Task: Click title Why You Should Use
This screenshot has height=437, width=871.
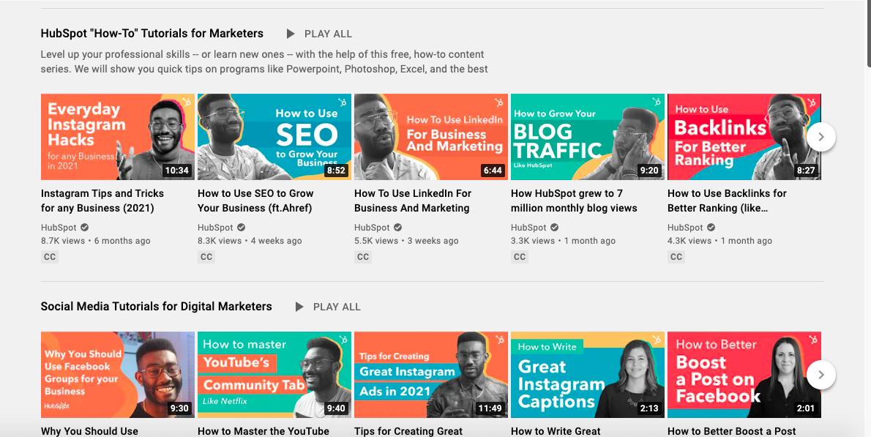Action: [x=89, y=431]
